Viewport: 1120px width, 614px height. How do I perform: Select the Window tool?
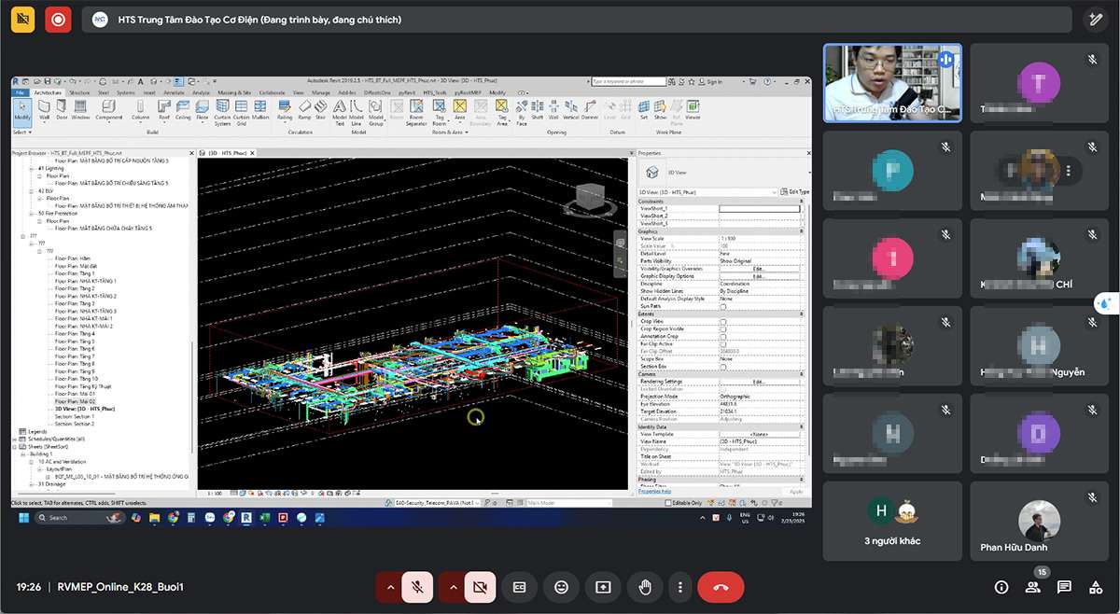[81, 111]
